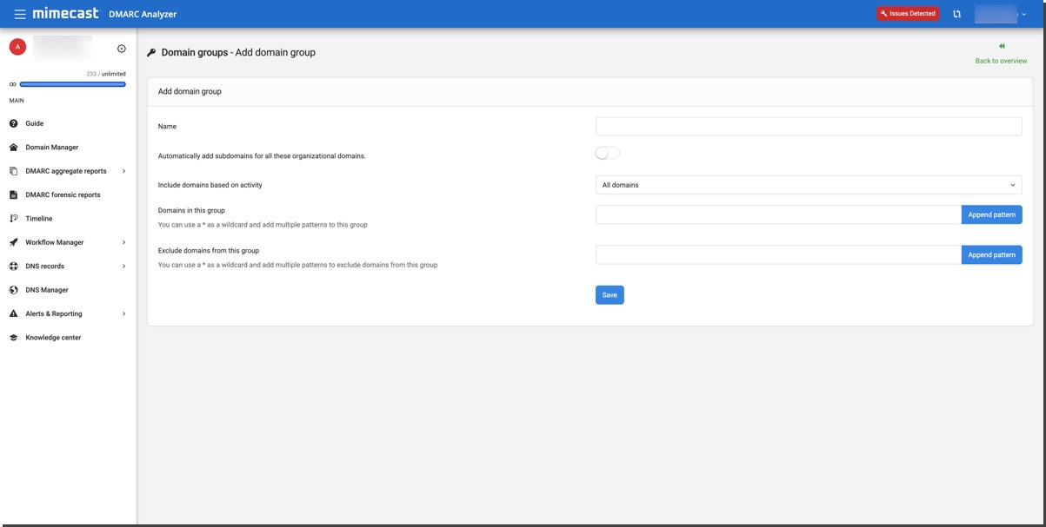Image resolution: width=1046 pixels, height=527 pixels.
Task: Click the DMARC forensic reports icon
Action: pos(13,194)
